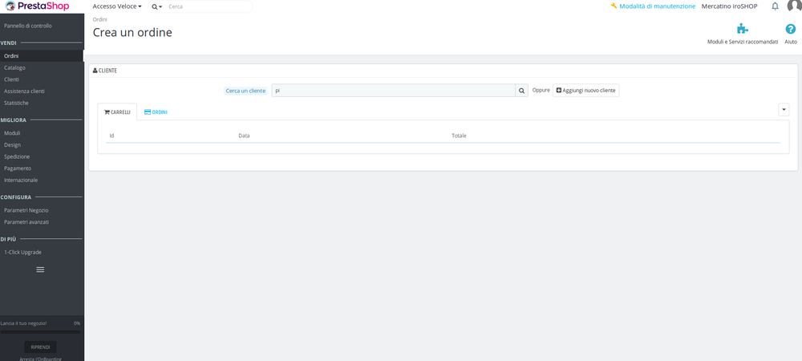Click the Ordini breadcrumb link
This screenshot has width=802, height=361.
(99, 19)
